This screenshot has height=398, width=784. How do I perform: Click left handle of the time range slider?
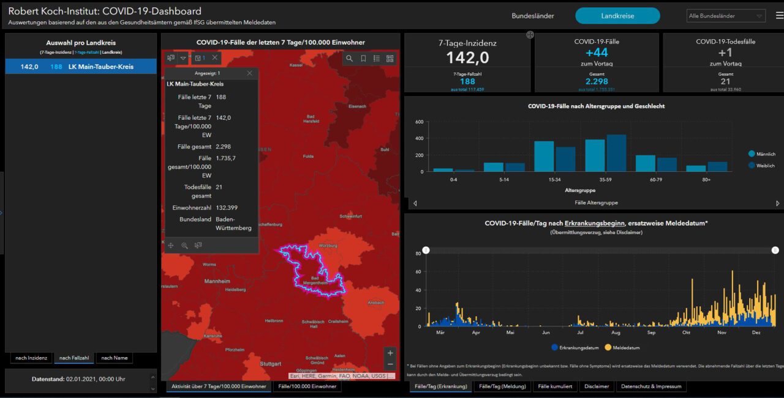pos(426,250)
